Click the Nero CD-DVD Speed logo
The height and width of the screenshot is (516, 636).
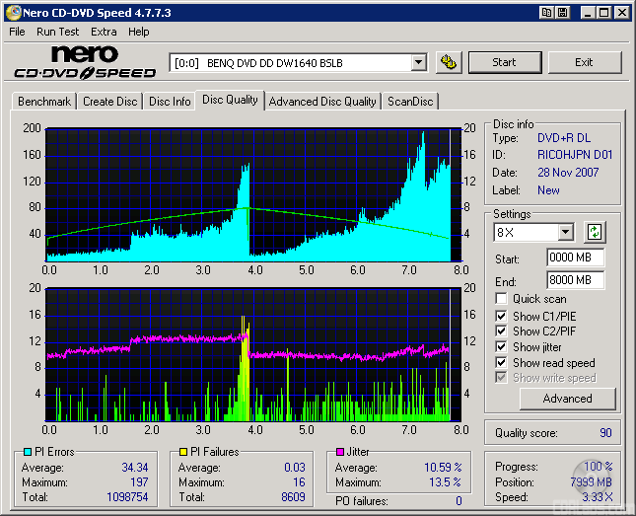85,62
